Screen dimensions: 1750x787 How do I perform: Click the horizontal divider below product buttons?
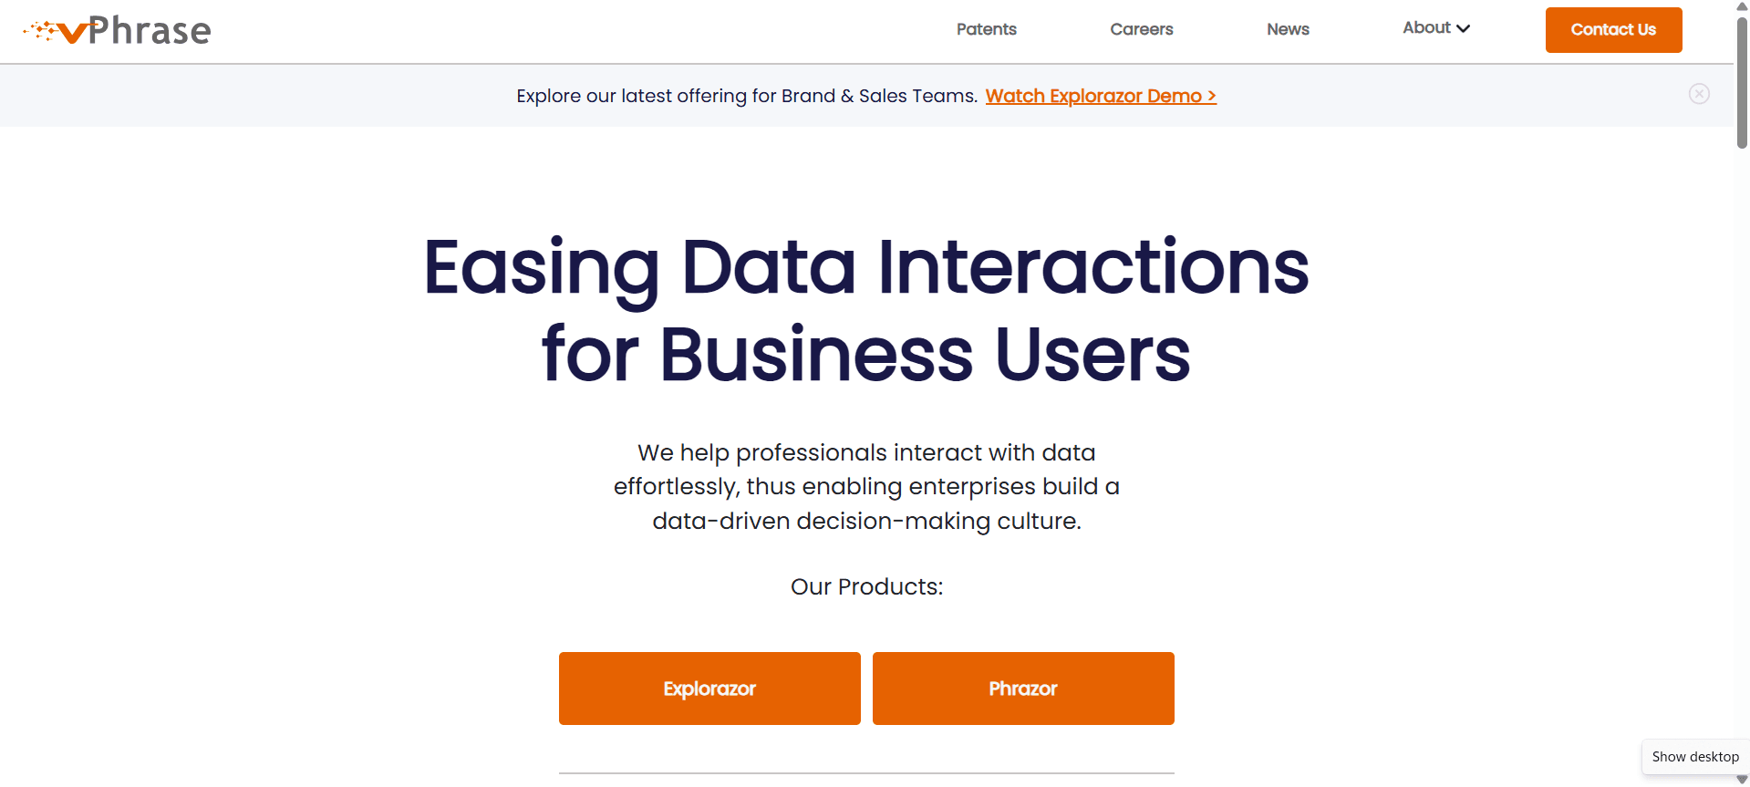point(866,773)
